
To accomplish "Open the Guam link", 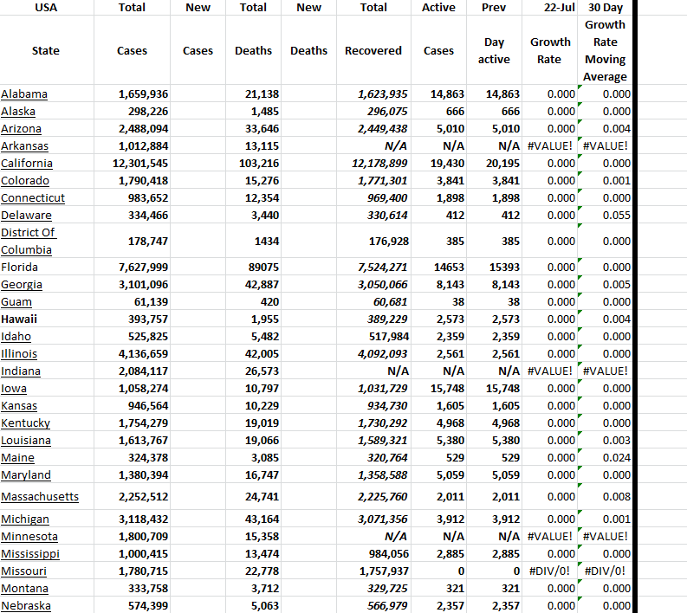I will tap(16, 301).
